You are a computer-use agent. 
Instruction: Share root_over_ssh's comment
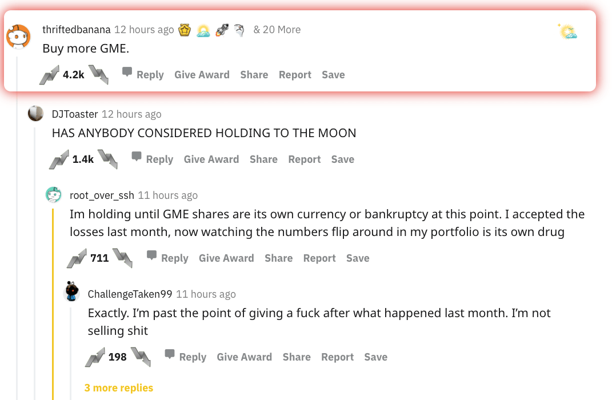tap(278, 258)
